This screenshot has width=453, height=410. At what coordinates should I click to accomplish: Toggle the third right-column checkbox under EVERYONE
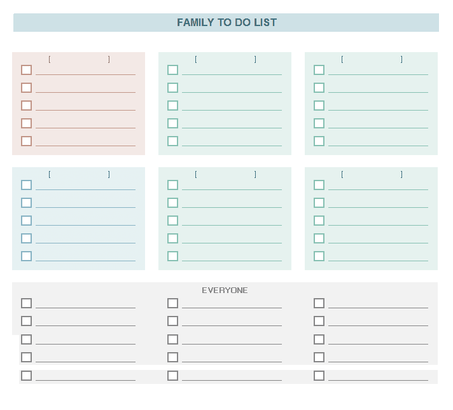pyautogui.click(x=319, y=339)
